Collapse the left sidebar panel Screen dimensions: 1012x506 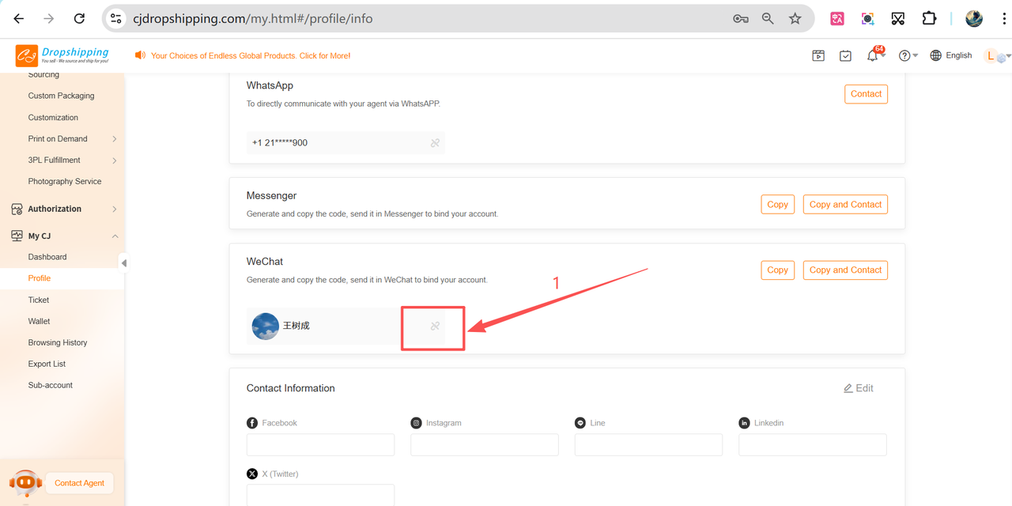(123, 262)
